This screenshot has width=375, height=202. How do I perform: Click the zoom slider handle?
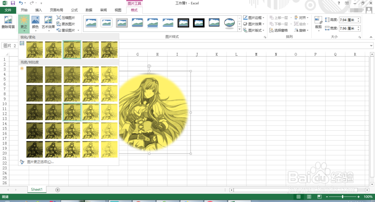point(342,197)
